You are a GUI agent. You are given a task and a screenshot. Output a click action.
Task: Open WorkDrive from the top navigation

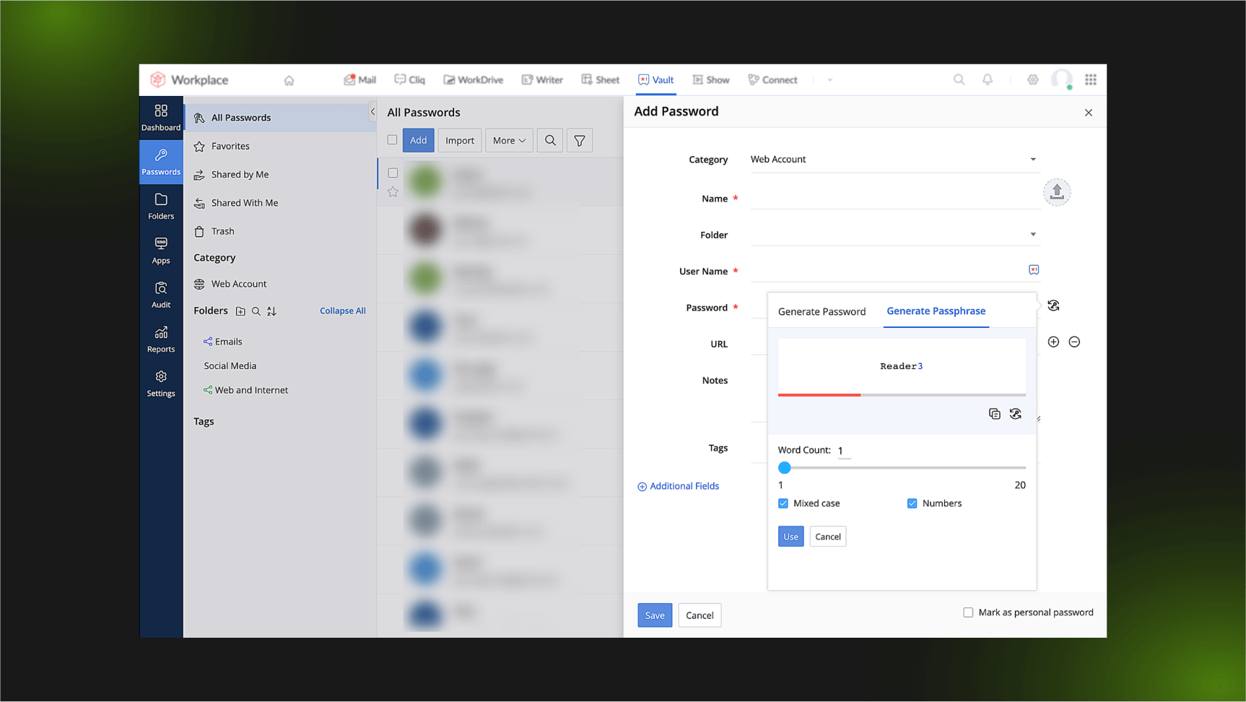pyautogui.click(x=473, y=80)
